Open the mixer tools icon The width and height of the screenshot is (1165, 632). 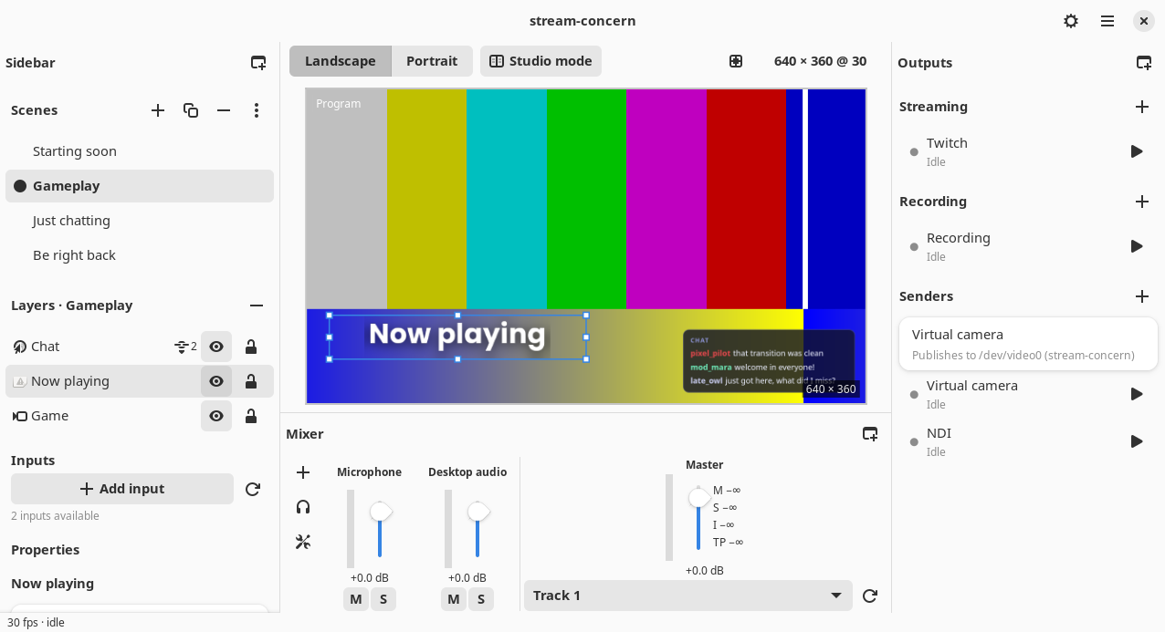[303, 542]
